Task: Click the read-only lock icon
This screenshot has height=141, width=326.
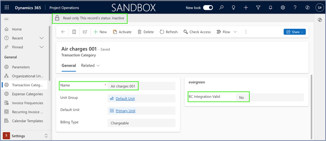Action: (57, 18)
